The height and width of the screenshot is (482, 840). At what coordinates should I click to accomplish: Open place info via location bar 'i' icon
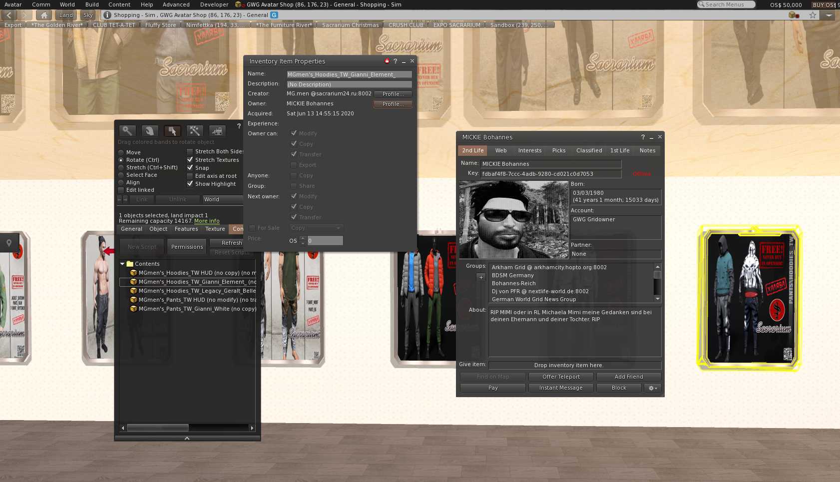107,15
